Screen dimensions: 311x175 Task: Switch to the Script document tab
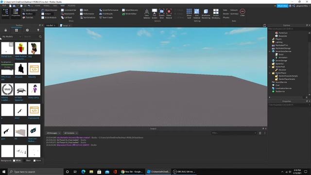click(65, 25)
